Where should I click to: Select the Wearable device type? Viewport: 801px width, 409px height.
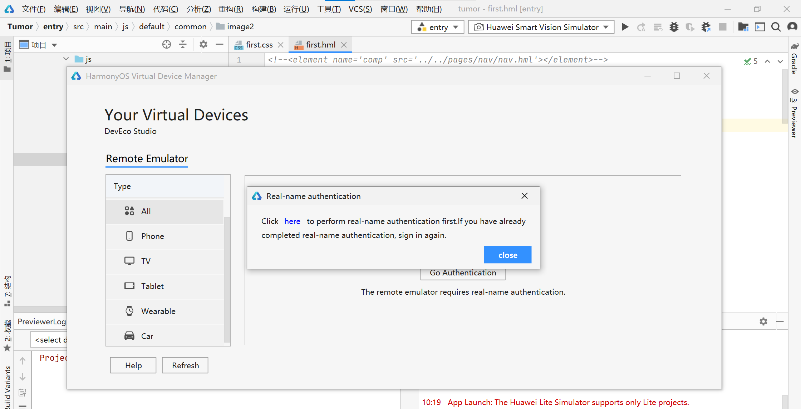165,311
